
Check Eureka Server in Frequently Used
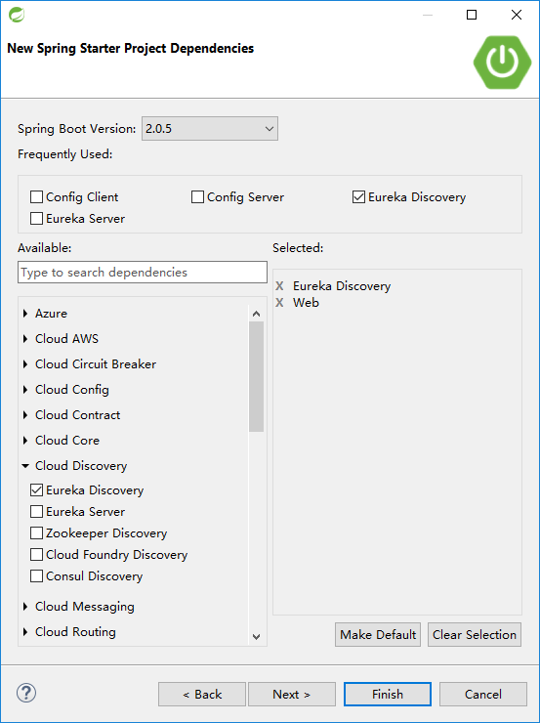[36, 219]
